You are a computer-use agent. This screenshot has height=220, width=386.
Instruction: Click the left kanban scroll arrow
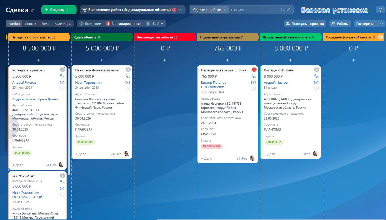pos(10,127)
